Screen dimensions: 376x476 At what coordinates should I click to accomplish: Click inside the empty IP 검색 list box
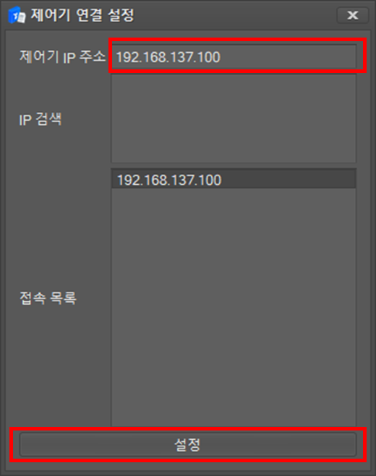click(x=234, y=118)
